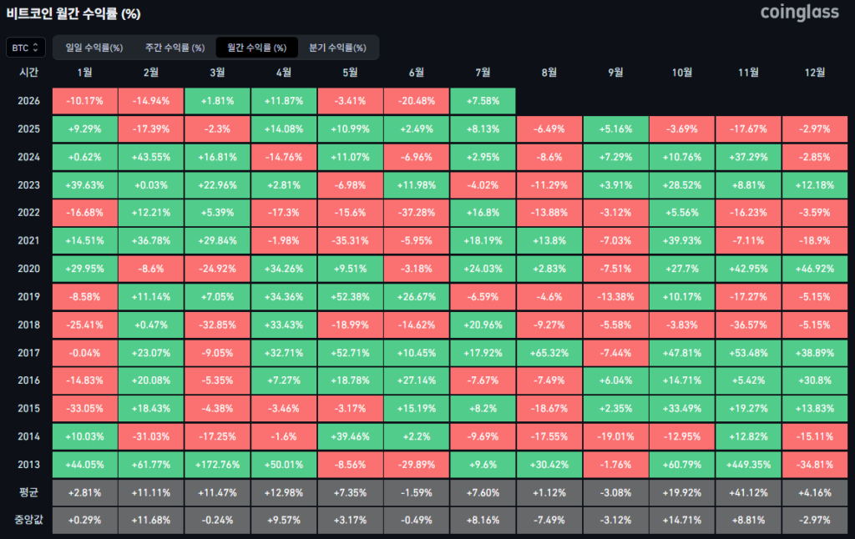Select the 2020 row label
Viewport: 855px width, 539px height.
pos(29,269)
